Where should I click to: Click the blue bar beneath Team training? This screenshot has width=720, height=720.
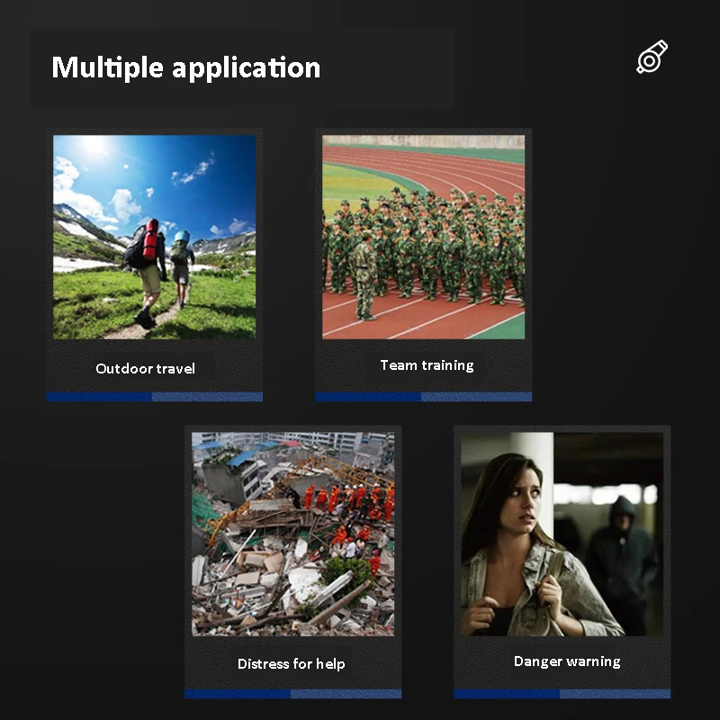pyautogui.click(x=423, y=397)
